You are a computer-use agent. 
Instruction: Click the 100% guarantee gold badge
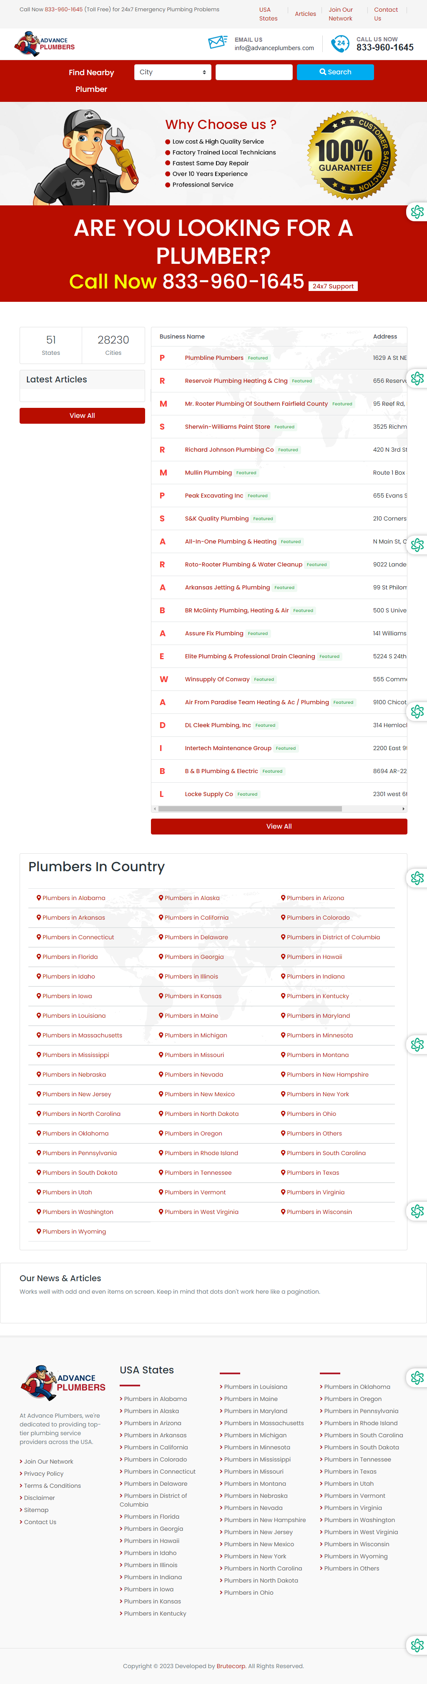(352, 155)
